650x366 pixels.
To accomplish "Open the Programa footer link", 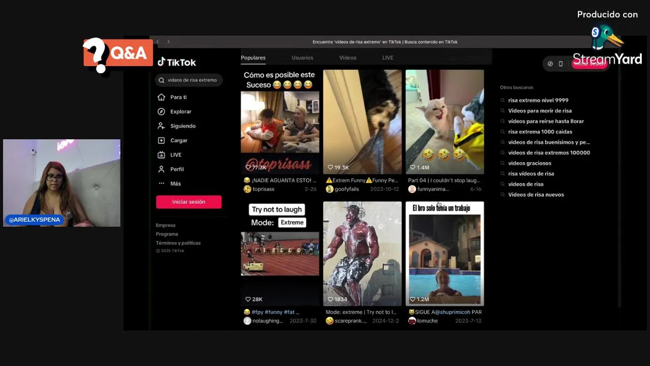I will 167,234.
